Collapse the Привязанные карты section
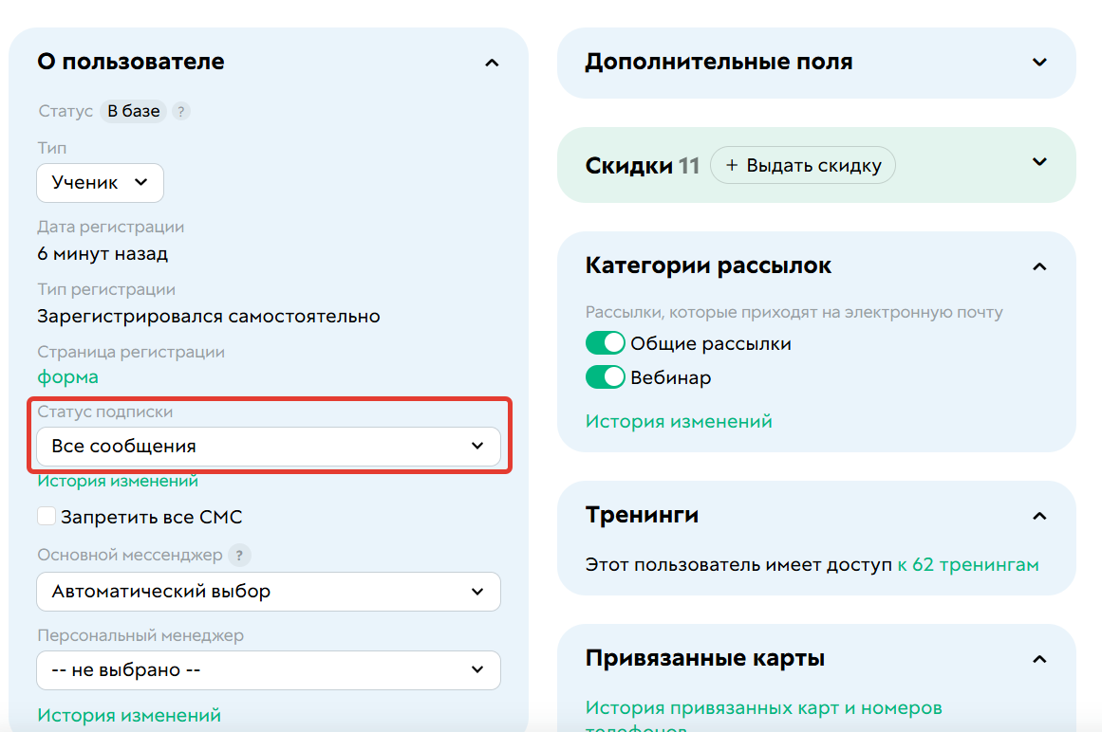 pos(1039,659)
